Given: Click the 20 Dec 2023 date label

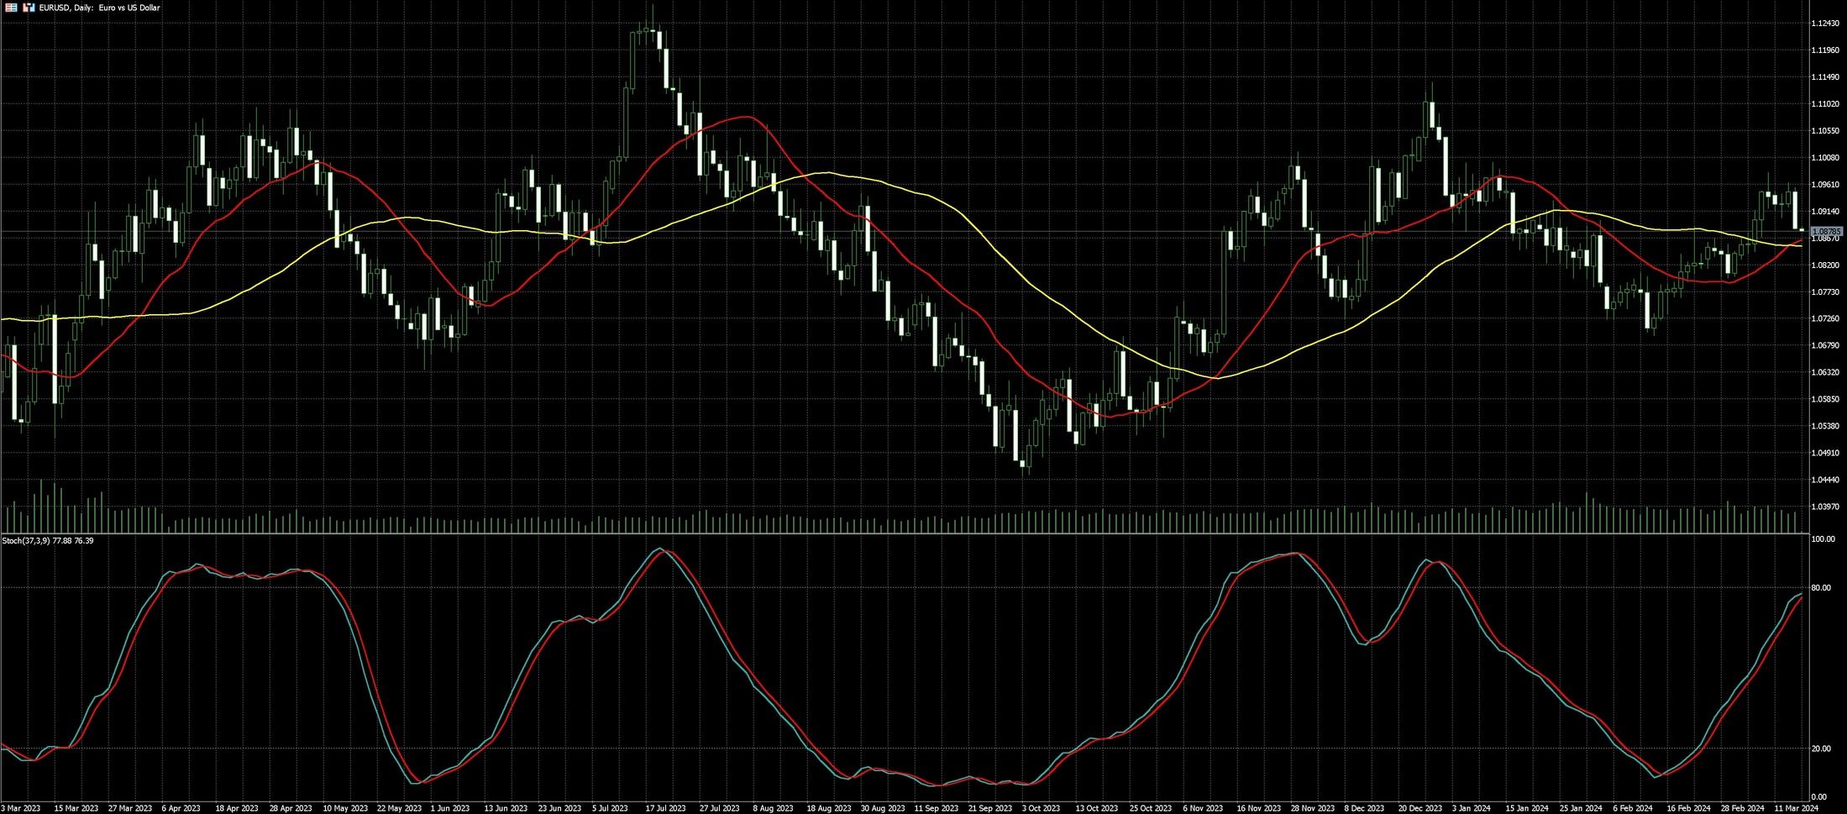Looking at the screenshot, I should click(1419, 808).
